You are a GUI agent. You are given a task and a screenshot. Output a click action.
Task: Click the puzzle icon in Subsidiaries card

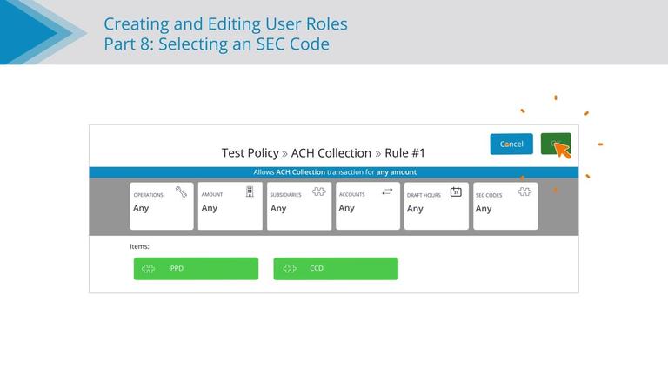[x=318, y=191]
